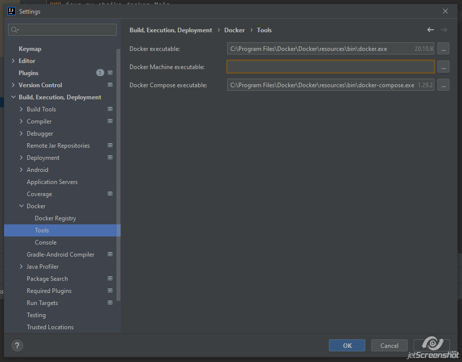462x362 pixels.
Task: Open the help question mark button
Action: point(17,345)
